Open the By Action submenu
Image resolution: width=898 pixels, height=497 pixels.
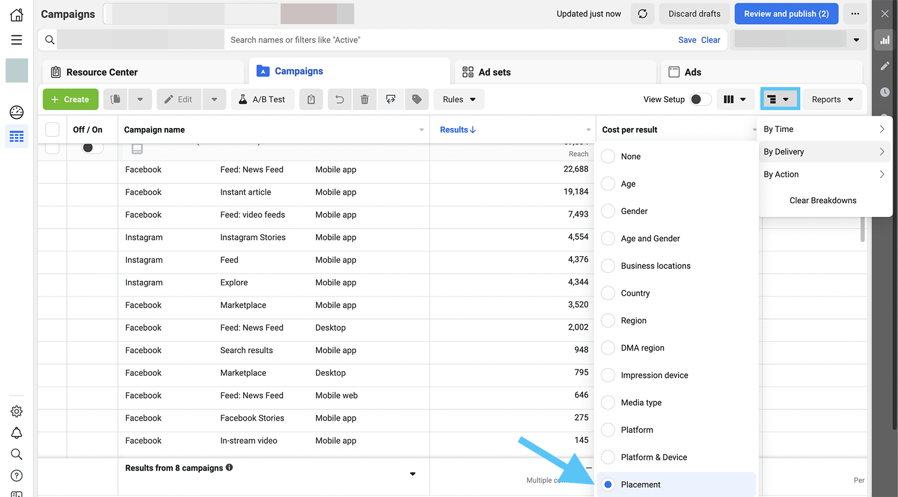(824, 174)
